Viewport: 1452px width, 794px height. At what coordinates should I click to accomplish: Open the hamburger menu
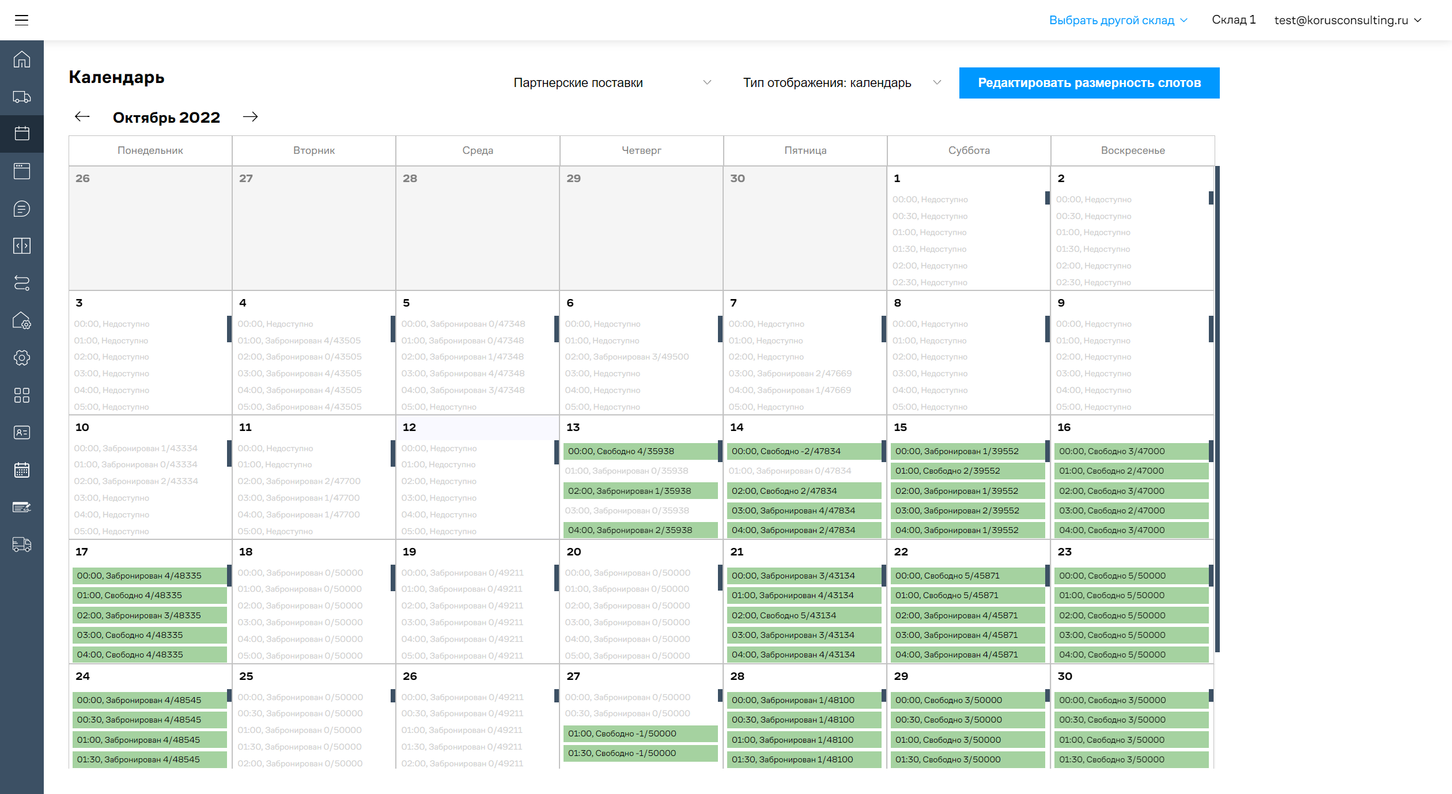pyautogui.click(x=21, y=20)
